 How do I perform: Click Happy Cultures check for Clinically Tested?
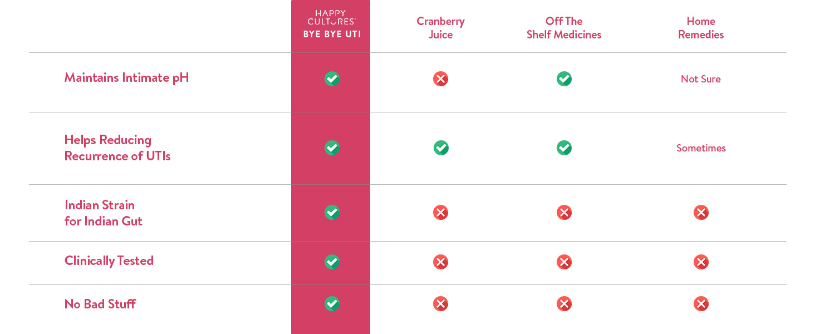point(332,262)
